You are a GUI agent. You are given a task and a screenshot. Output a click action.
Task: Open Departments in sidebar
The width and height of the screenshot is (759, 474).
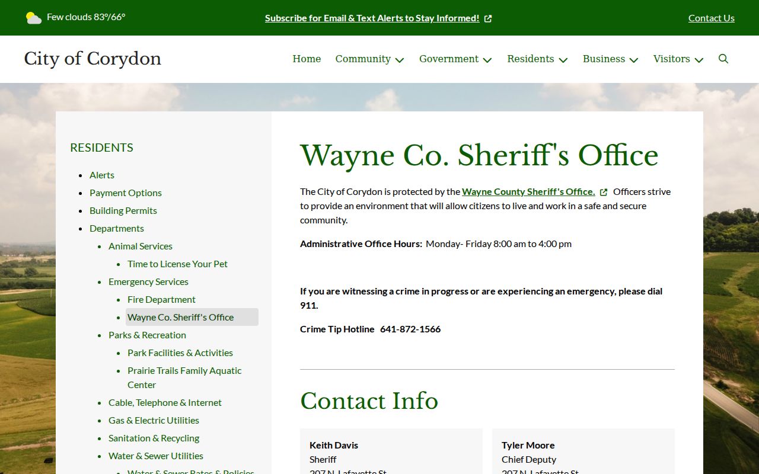117,228
